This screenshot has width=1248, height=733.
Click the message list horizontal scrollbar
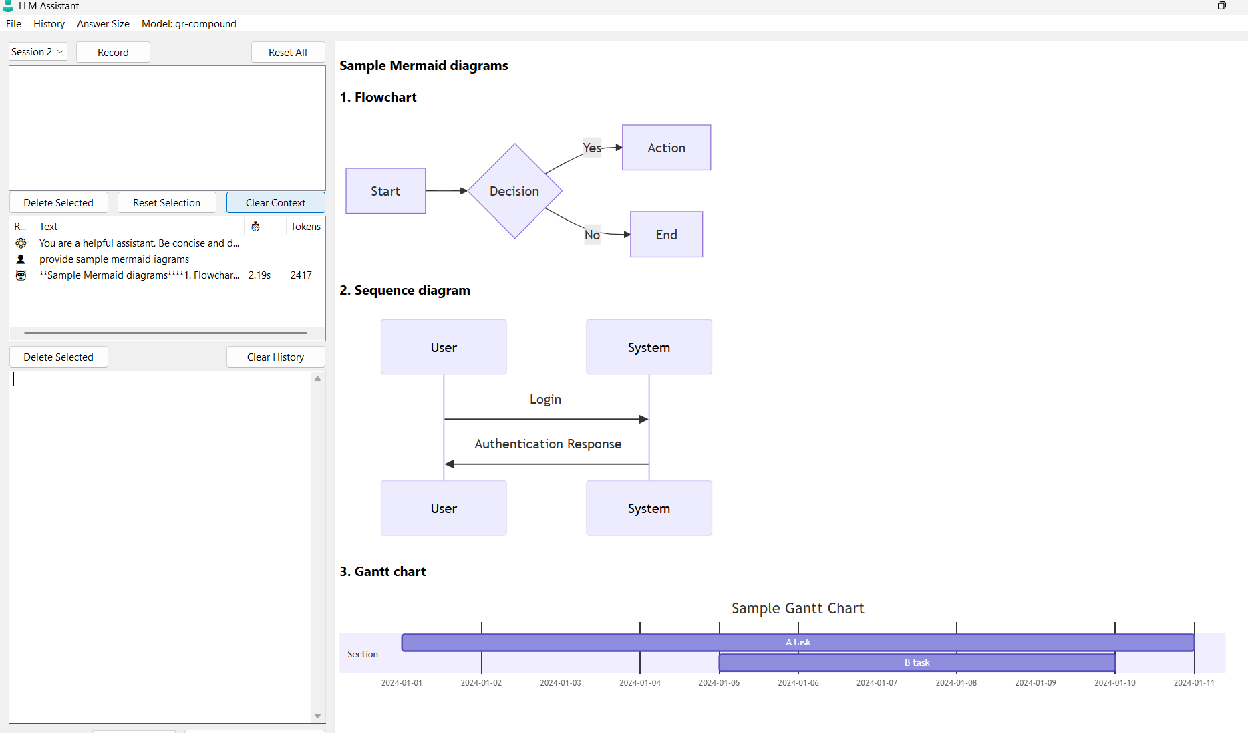[165, 333]
